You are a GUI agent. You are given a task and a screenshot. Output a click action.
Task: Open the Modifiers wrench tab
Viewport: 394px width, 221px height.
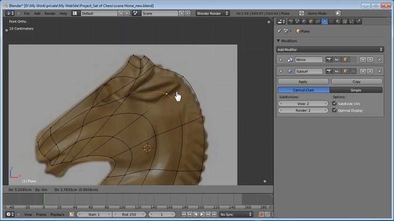pyautogui.click(x=324, y=21)
